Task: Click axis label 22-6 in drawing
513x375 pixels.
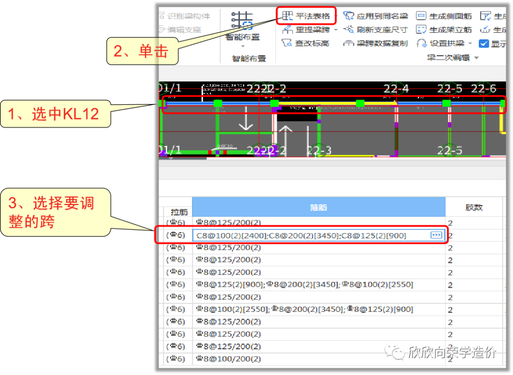Action: [x=483, y=88]
